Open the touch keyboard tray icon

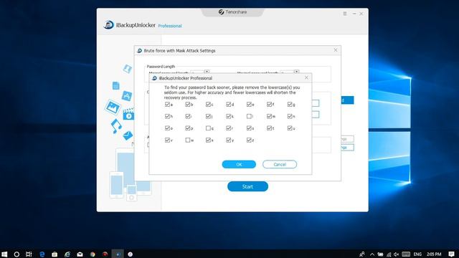(x=406, y=254)
